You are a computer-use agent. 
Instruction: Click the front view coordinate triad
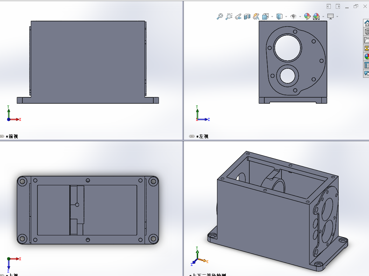(x=14, y=113)
